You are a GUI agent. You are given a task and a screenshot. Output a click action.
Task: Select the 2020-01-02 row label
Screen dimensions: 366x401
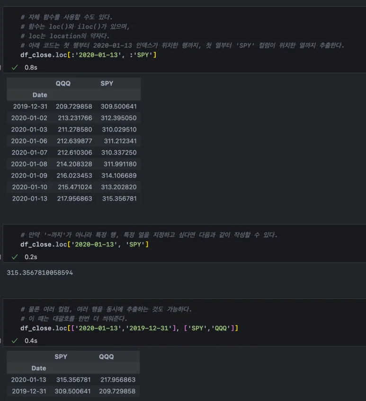pyautogui.click(x=29, y=118)
